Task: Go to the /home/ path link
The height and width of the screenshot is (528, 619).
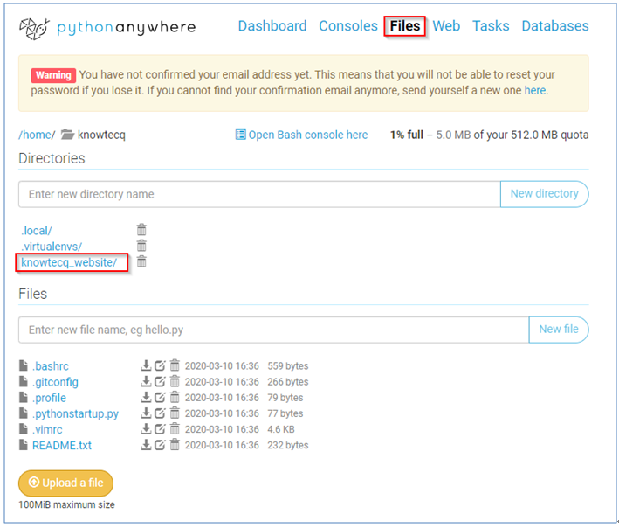Action: point(37,135)
